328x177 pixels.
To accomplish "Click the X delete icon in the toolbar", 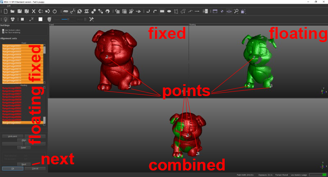I will pos(34,11).
